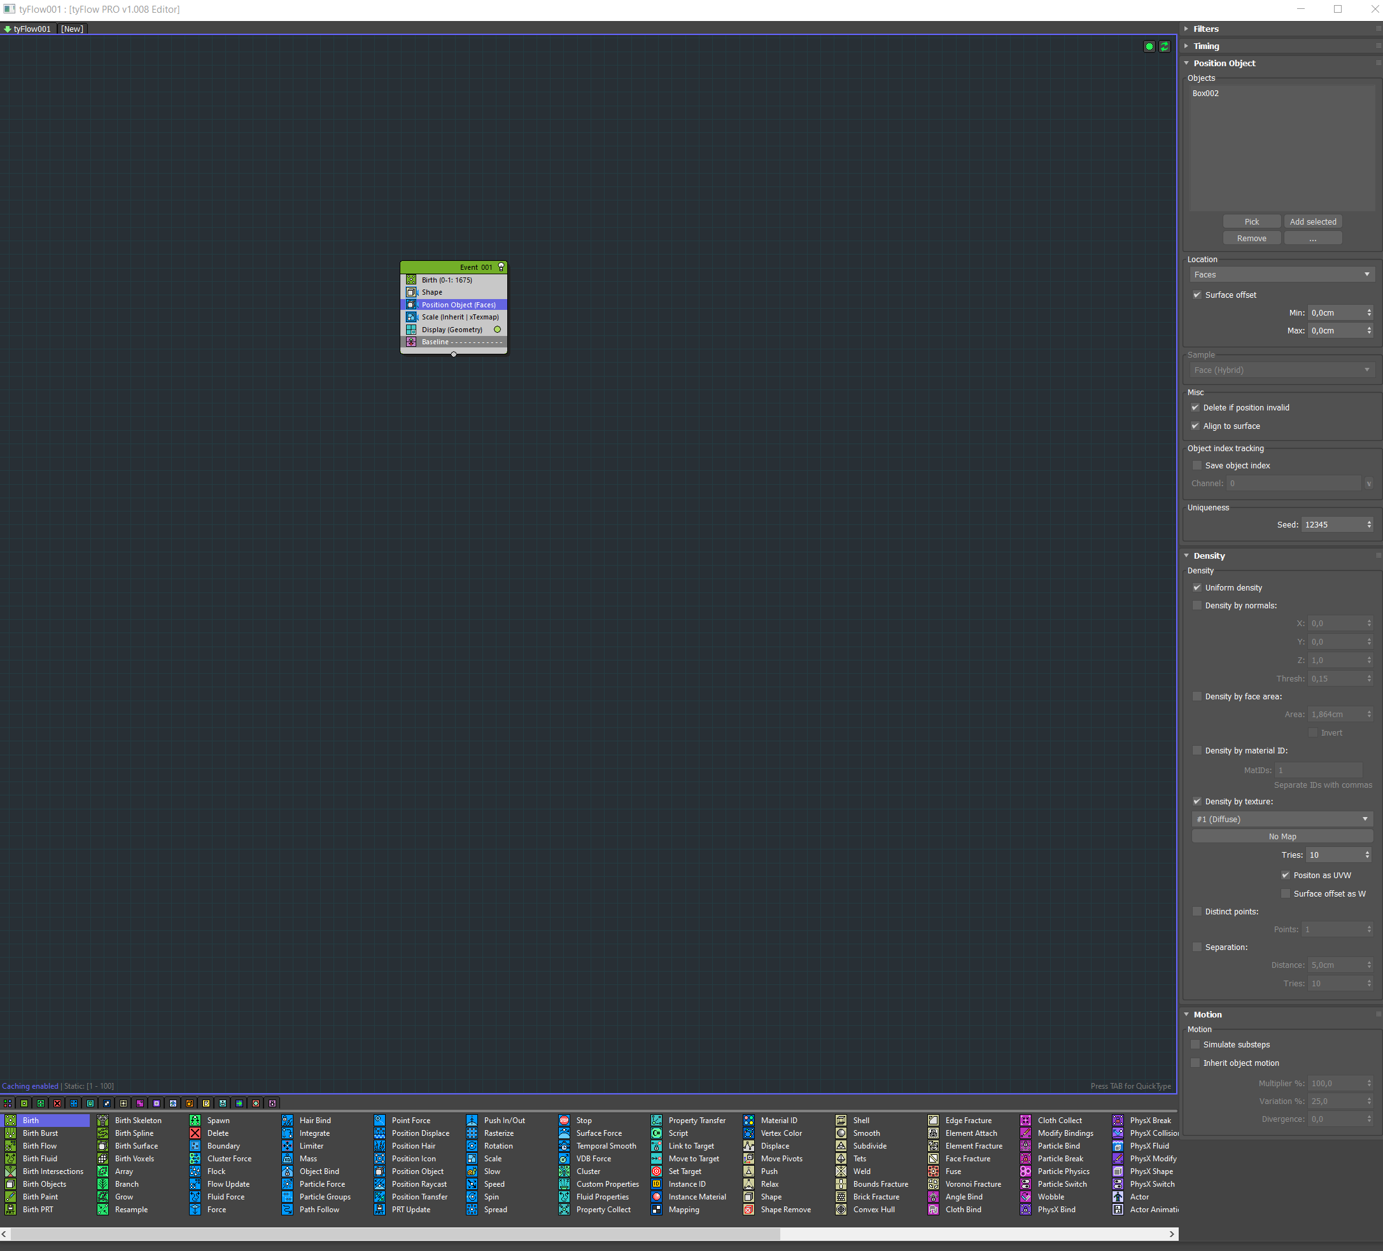
Task: Select the Edge Fracture operator icon
Action: point(933,1120)
